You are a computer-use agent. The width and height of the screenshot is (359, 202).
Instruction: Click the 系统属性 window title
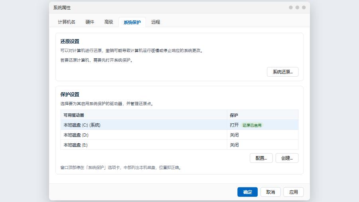(x=62, y=8)
